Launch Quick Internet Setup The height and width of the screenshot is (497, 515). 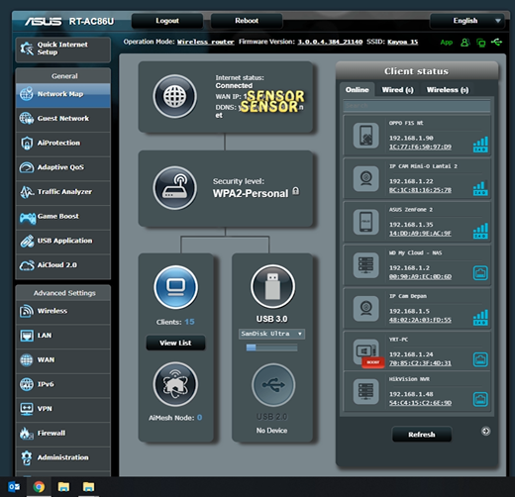(62, 49)
